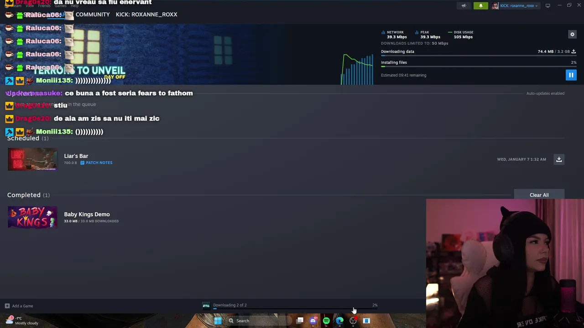This screenshot has width=584, height=328.
Task: Click the Estimated 09:41 remaining text
Action: tap(403, 75)
